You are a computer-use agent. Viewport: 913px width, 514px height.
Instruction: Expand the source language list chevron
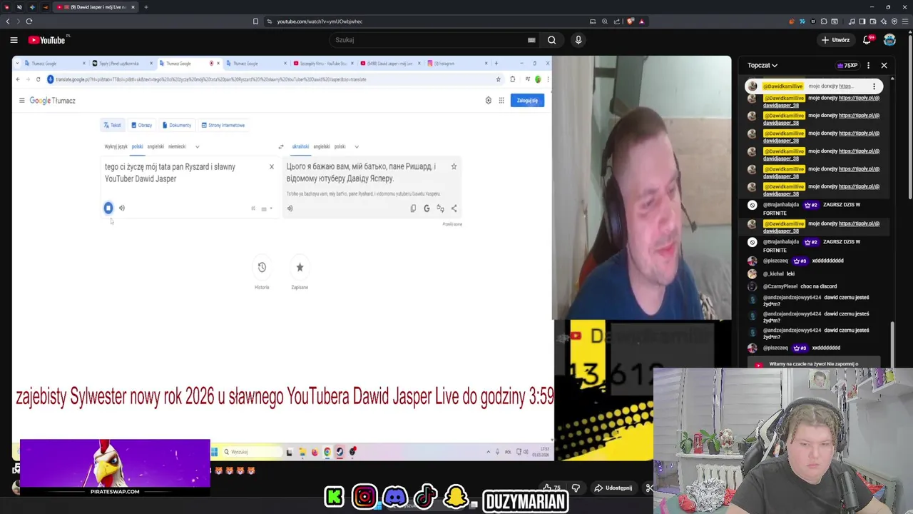click(197, 146)
